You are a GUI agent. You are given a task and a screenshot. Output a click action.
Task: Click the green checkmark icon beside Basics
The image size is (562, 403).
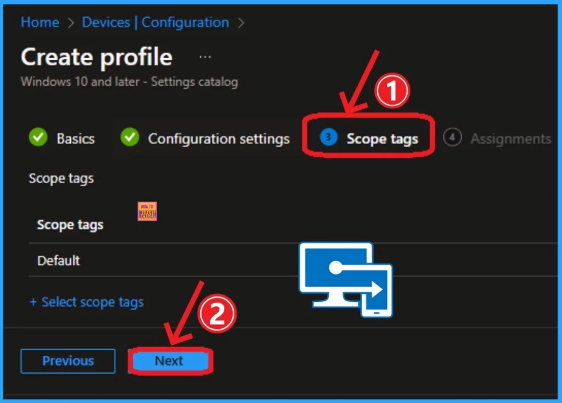tap(38, 137)
